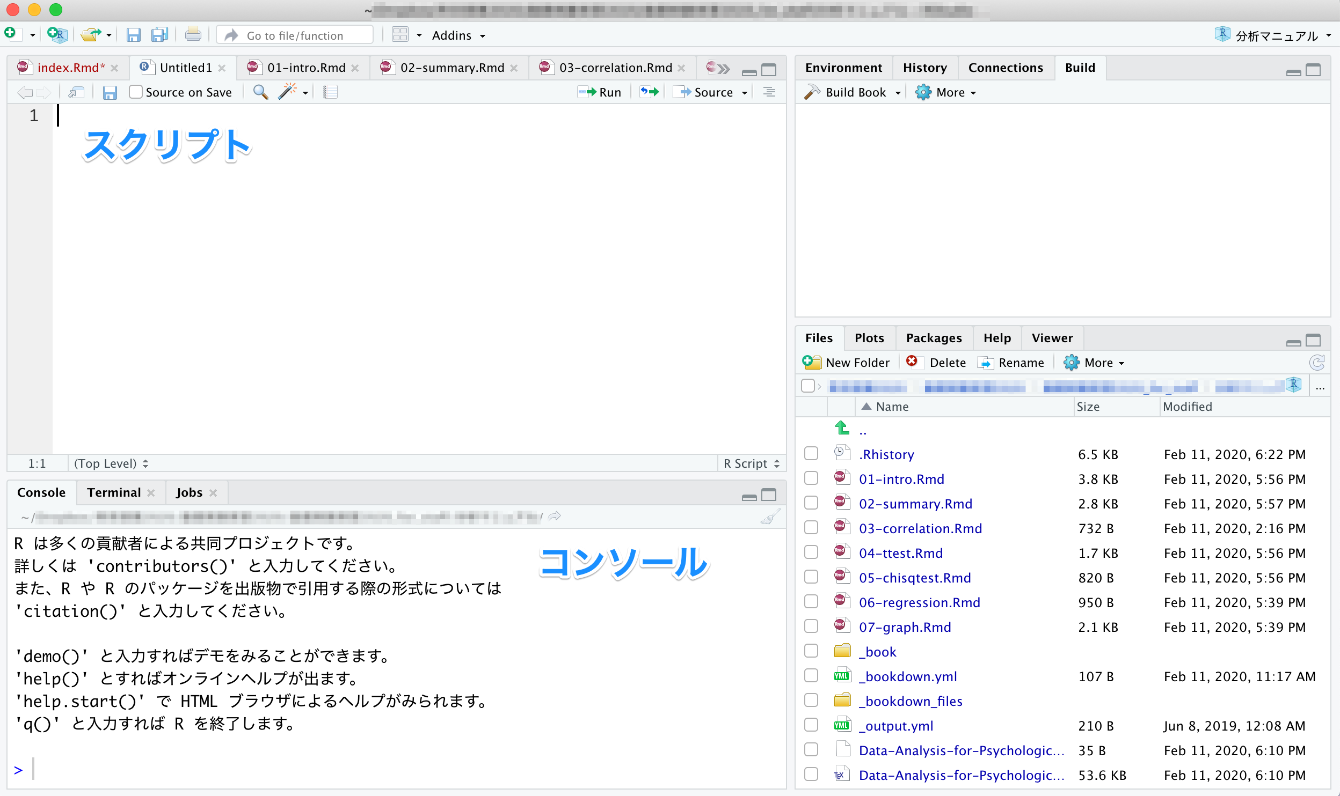This screenshot has height=796, width=1340.
Task: Open the code tools magic wand
Action: pyautogui.click(x=288, y=92)
